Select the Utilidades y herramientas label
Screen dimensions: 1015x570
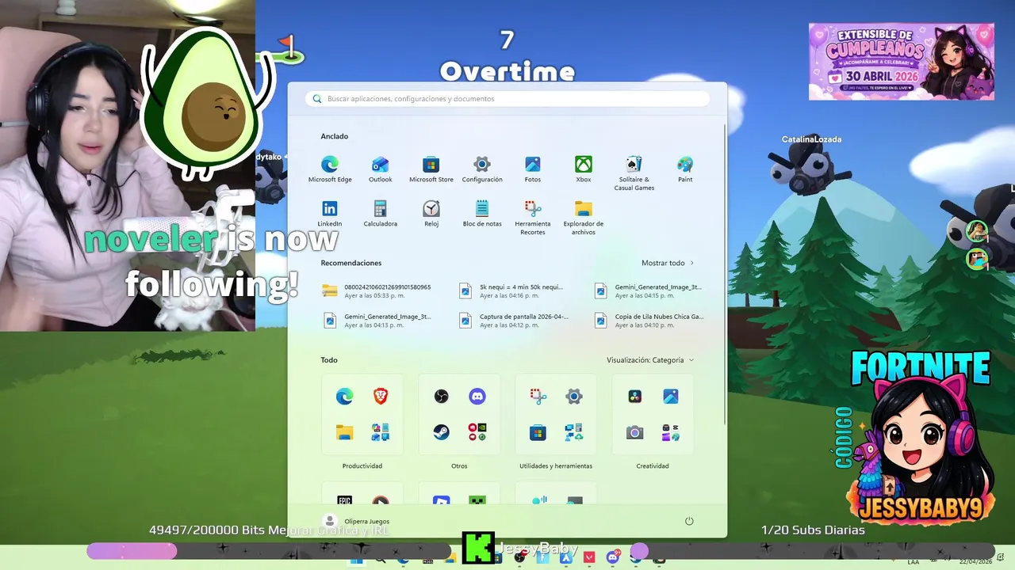click(x=556, y=466)
